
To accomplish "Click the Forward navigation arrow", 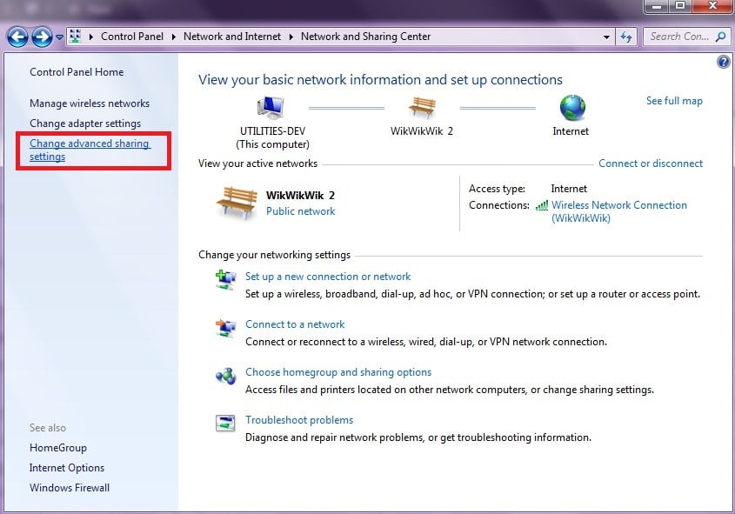I will (42, 37).
